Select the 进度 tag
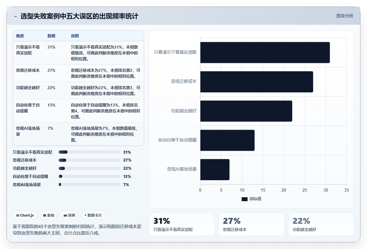Image resolution: width=367 pixels, height=249 pixels. [69, 215]
